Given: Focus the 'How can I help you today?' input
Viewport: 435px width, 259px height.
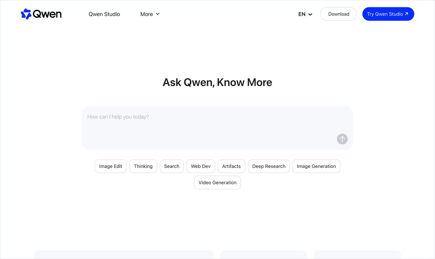Looking at the screenshot, I should 217,128.
